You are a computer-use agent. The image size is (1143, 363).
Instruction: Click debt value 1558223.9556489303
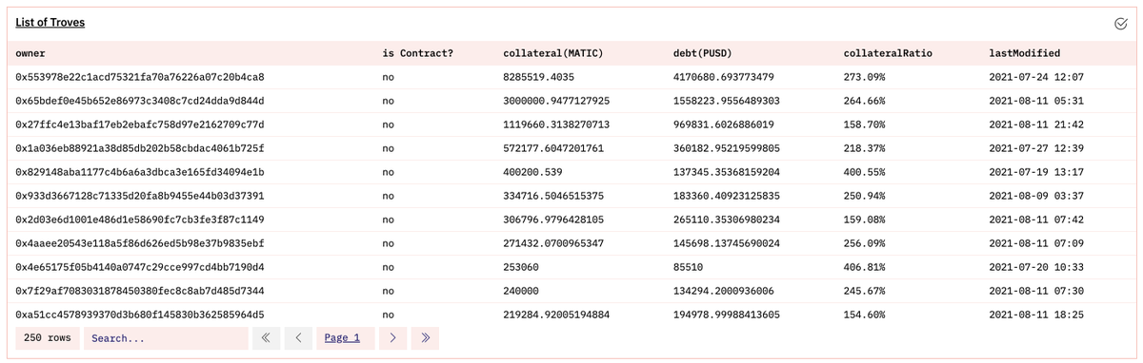(727, 101)
